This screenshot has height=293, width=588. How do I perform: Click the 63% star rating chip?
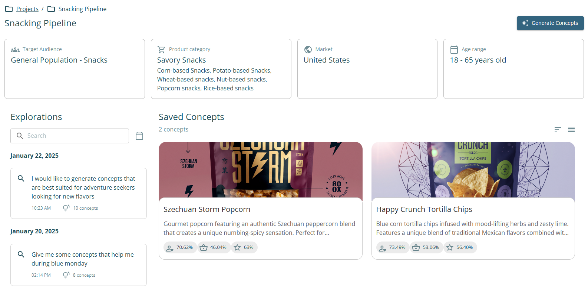244,247
